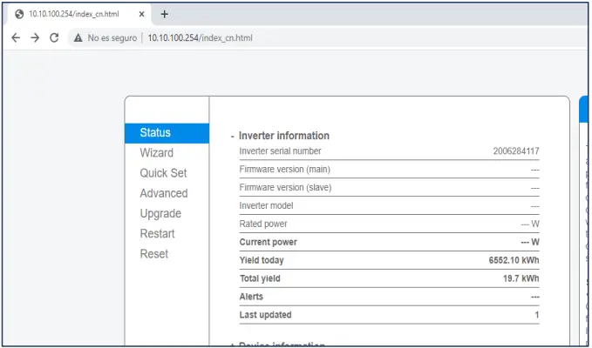Viewport: 592px width, 348px height.
Task: Click the "No es seguro" security label
Action: click(x=112, y=38)
